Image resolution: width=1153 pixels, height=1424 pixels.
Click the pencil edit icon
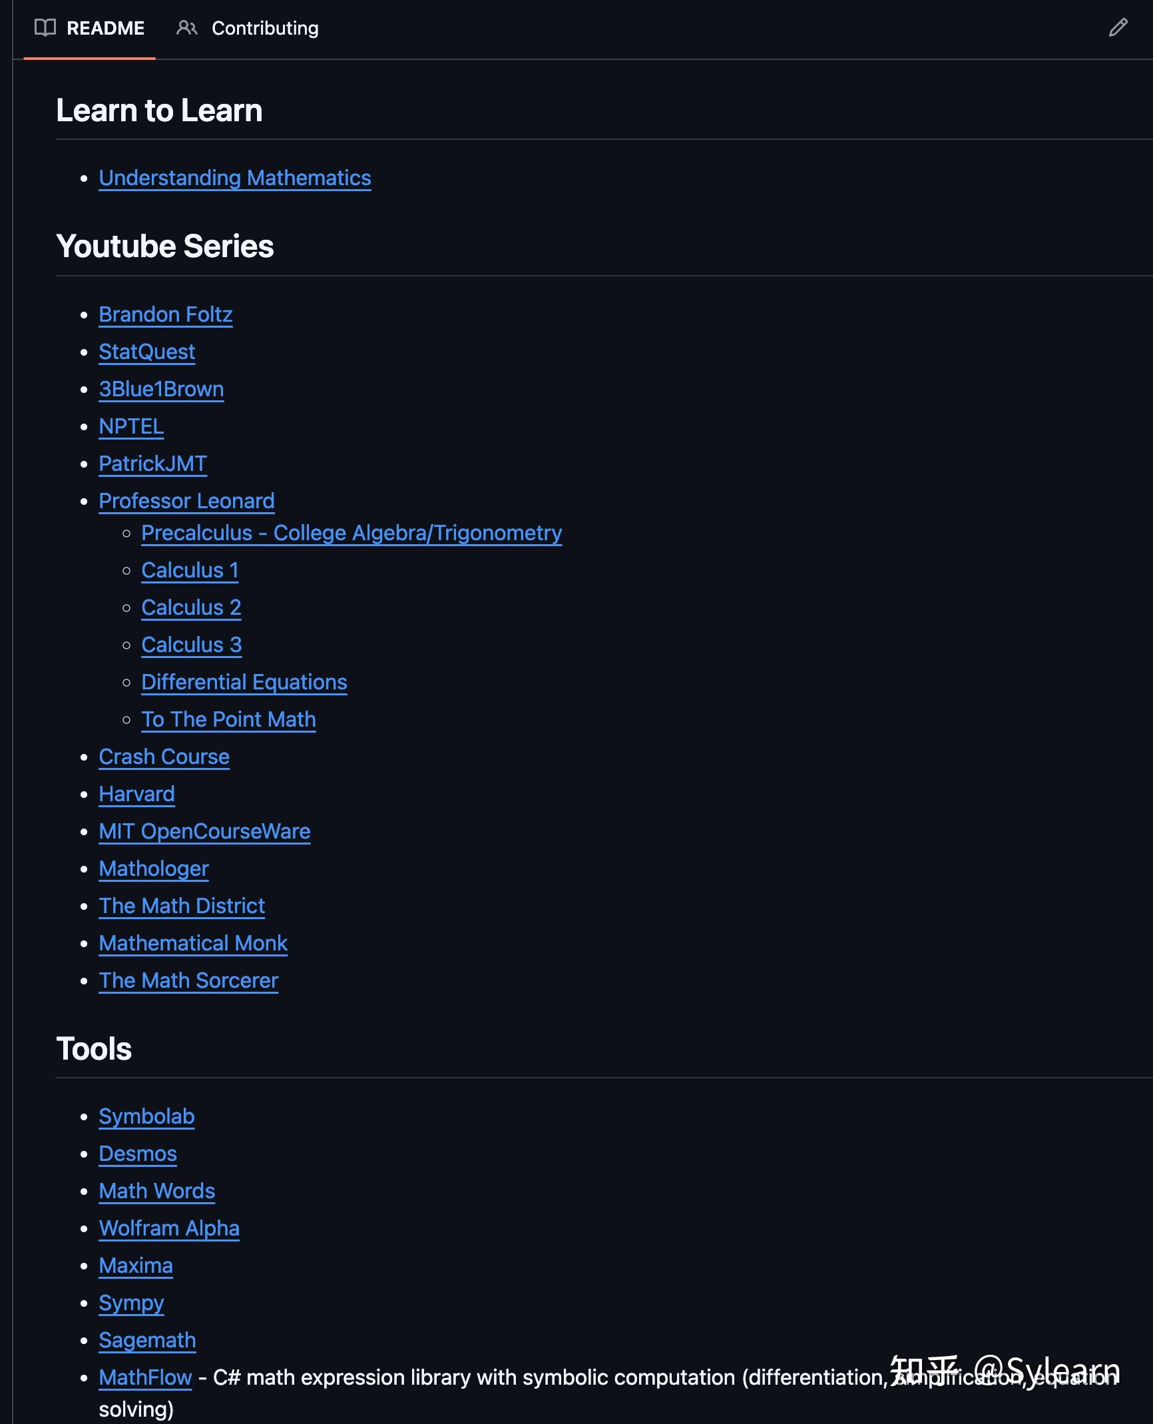tap(1118, 28)
